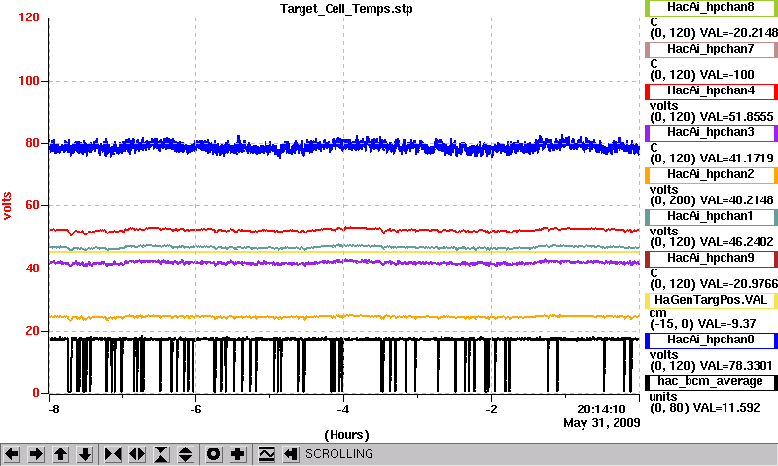
Task: Click the Target_Cell_Temps.stp plot title
Action: tap(346, 9)
